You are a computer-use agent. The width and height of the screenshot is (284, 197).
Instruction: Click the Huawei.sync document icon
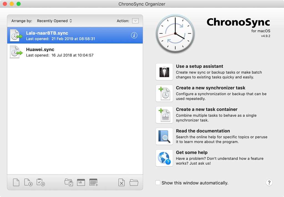point(16,52)
